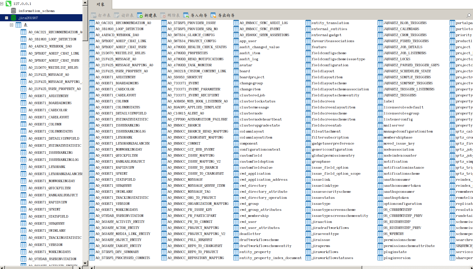Select AO_60DB71_SWIMLANE in the left tree
Screen dimensions: 473x269
coord(47,230)
